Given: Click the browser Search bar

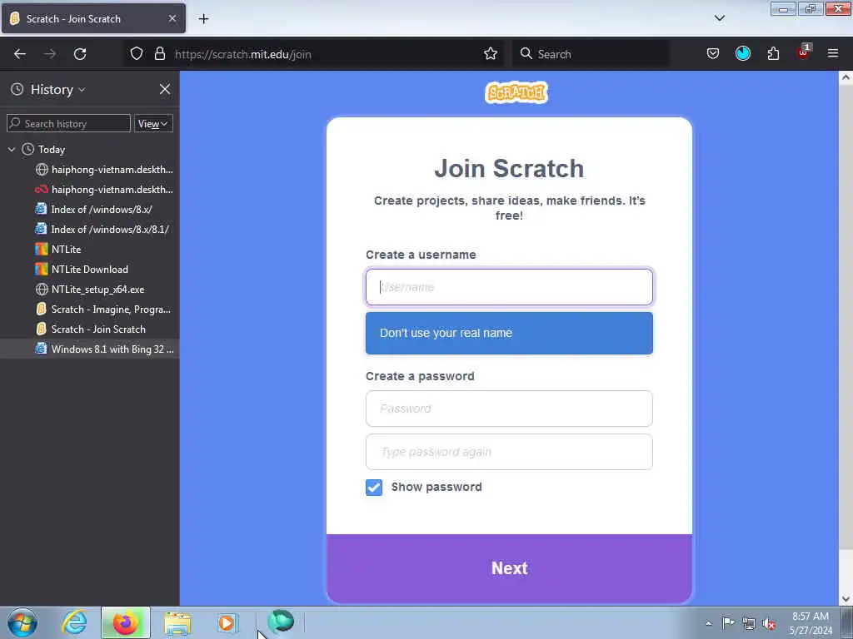Looking at the screenshot, I should 591,54.
